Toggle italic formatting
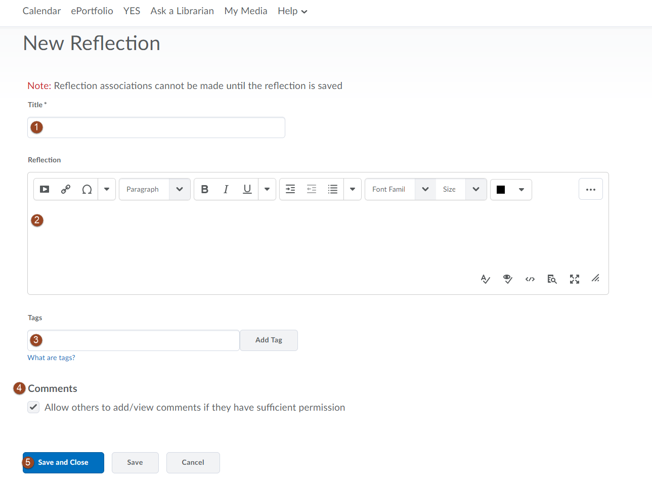 [x=226, y=189]
